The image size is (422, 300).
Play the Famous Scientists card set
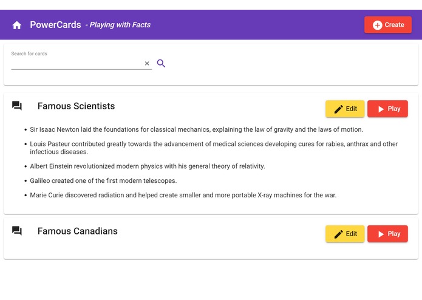tap(387, 109)
